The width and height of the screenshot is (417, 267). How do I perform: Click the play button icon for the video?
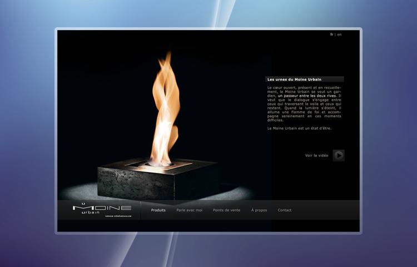[x=339, y=155]
